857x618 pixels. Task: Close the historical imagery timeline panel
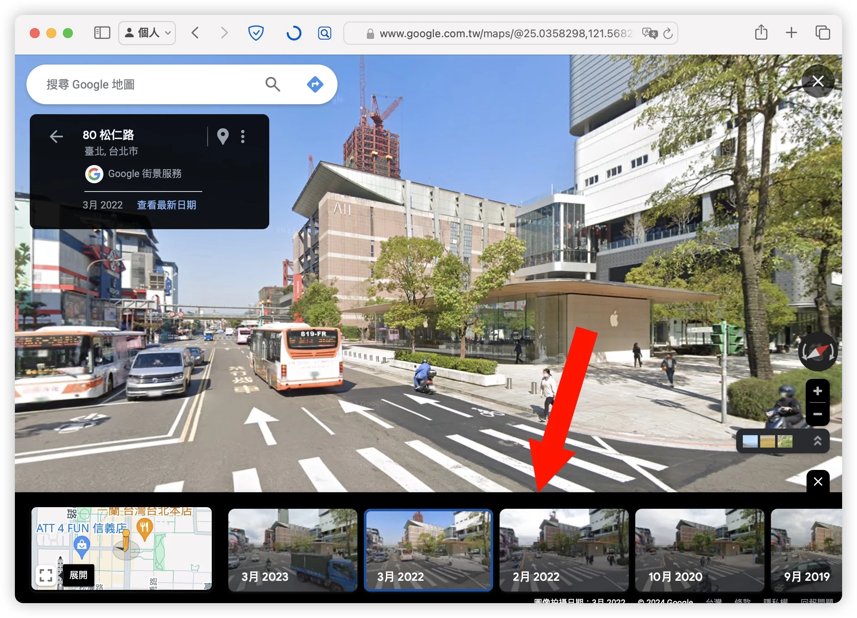pyautogui.click(x=818, y=481)
